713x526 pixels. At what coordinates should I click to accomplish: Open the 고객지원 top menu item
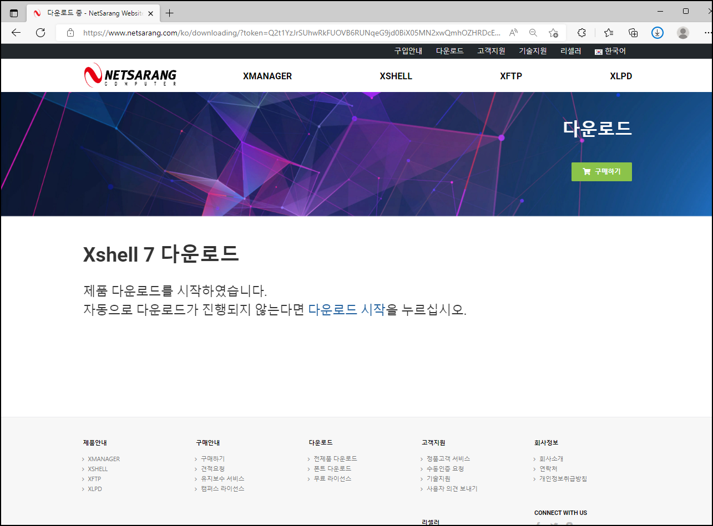pyautogui.click(x=491, y=51)
